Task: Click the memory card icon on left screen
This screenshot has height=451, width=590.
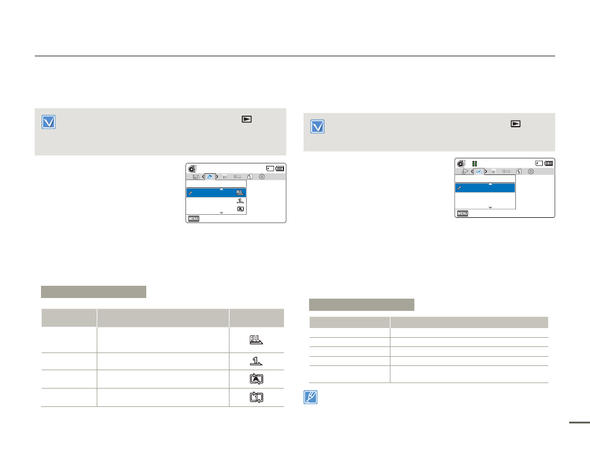Action: coord(269,168)
